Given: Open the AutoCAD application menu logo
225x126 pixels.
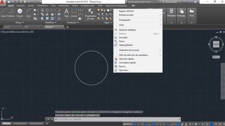Looking at the screenshot, I should click(x=2, y=3).
